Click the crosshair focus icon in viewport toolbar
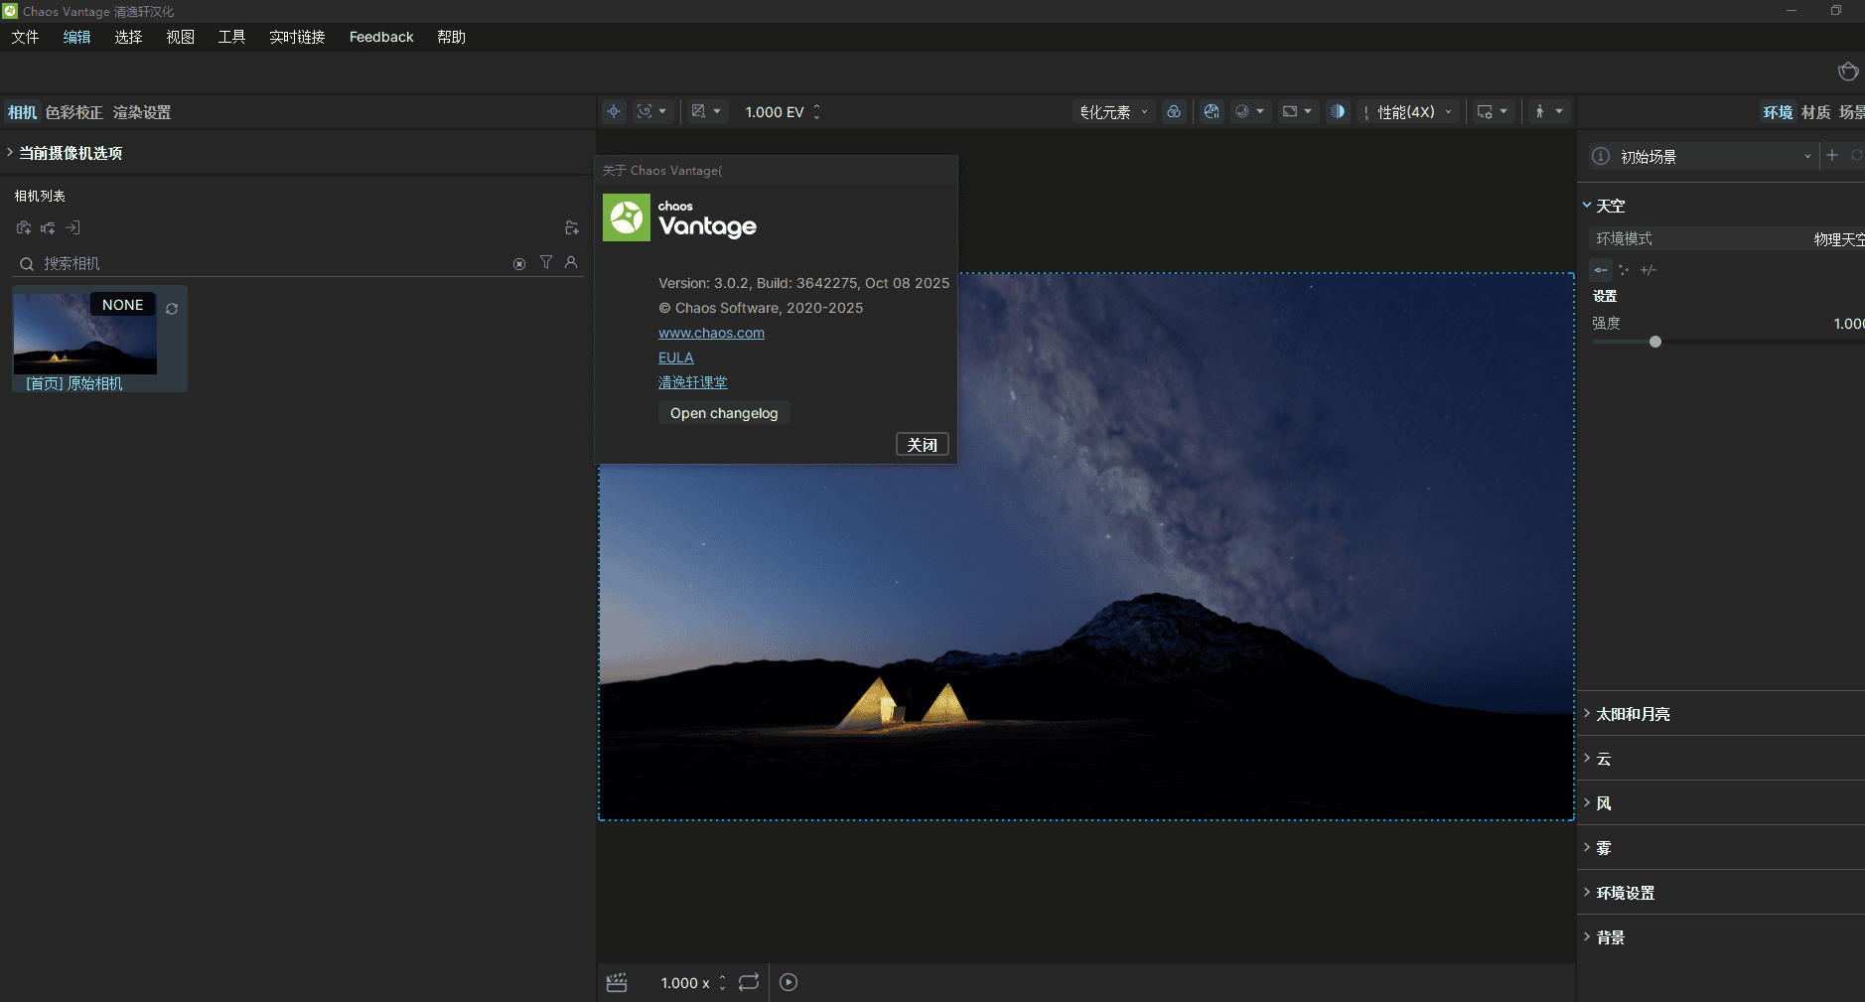 614,112
